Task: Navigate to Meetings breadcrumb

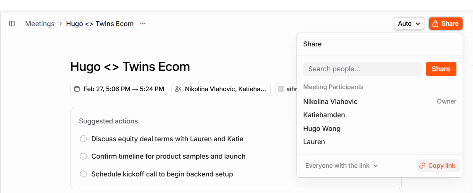Action: [x=40, y=24]
